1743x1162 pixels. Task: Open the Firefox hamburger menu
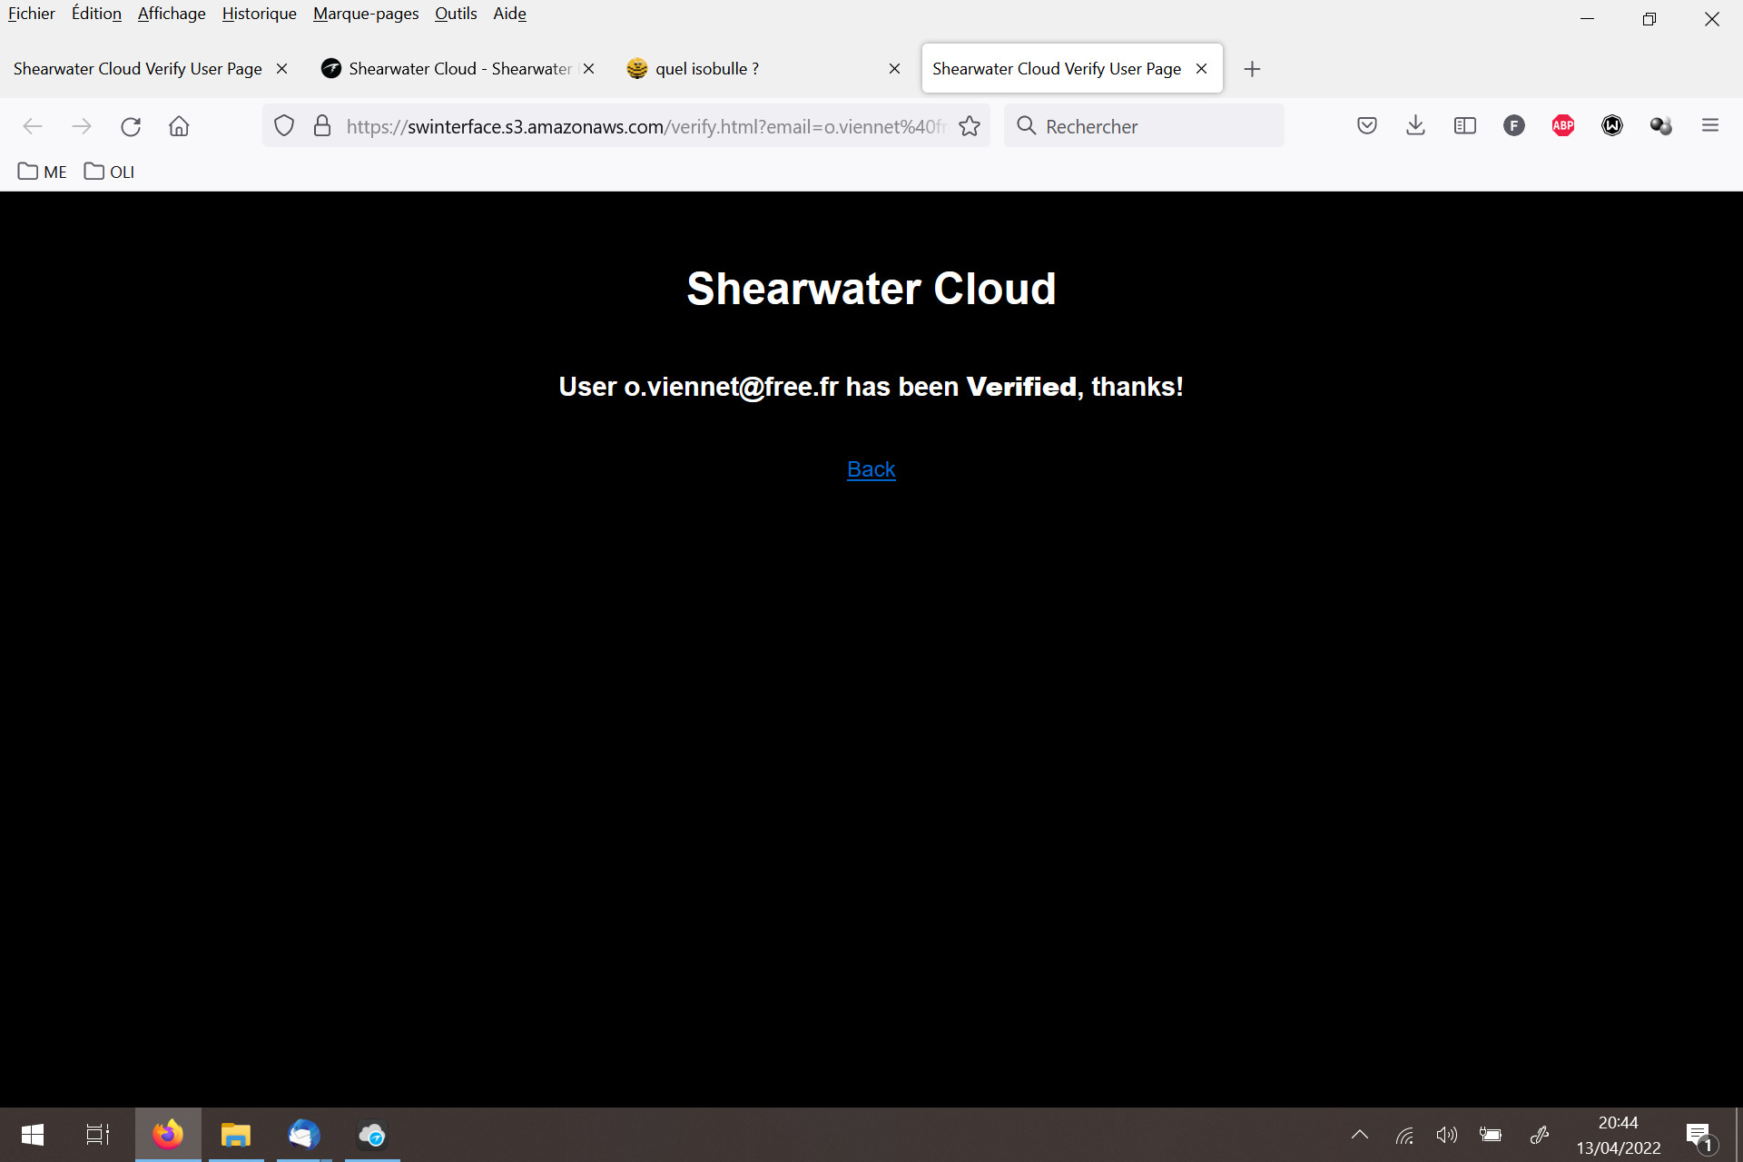(1710, 126)
